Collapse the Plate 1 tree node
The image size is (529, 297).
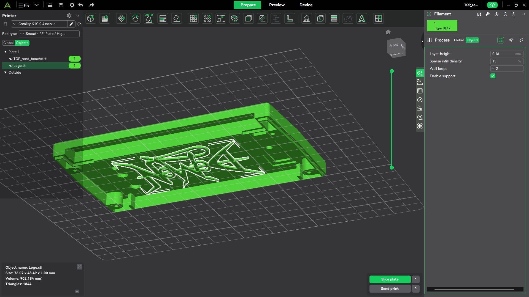coord(5,52)
